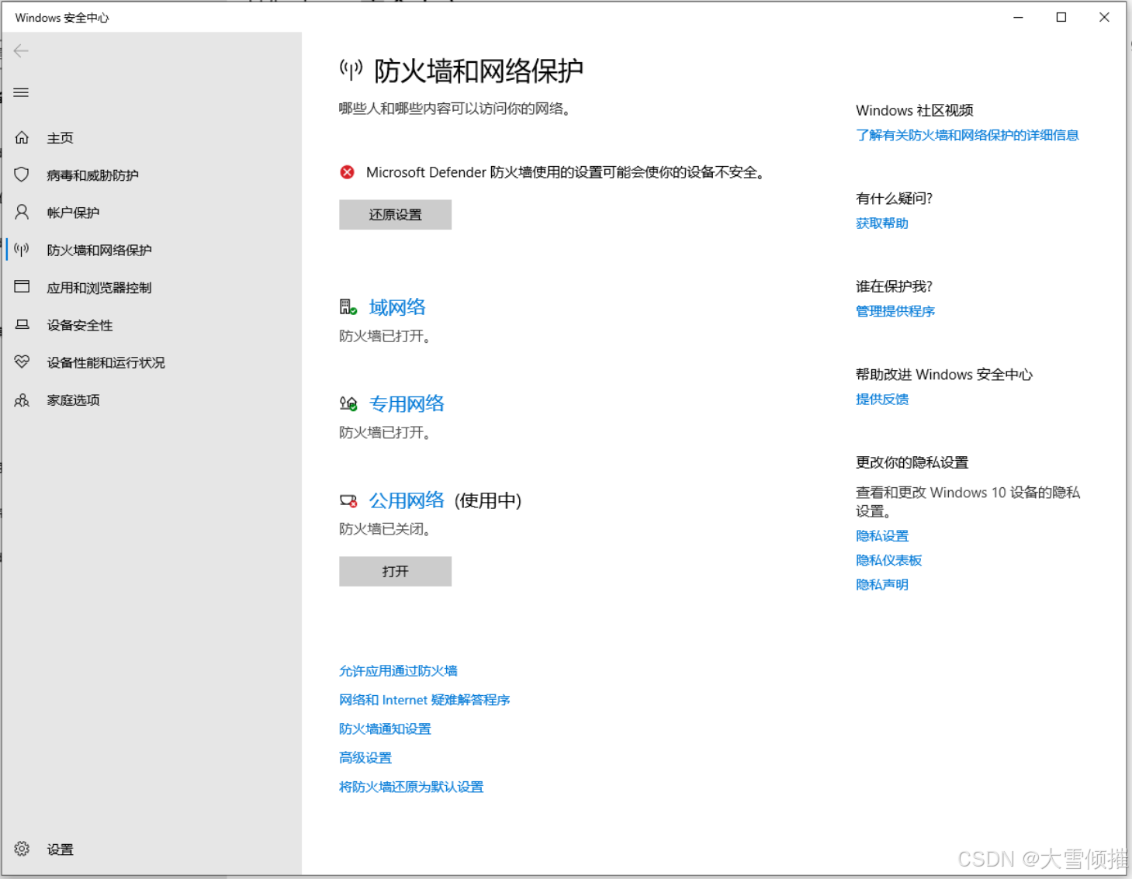The height and width of the screenshot is (879, 1132).
Task: Click the 防火墙和网络保护 page heading
Action: [479, 71]
